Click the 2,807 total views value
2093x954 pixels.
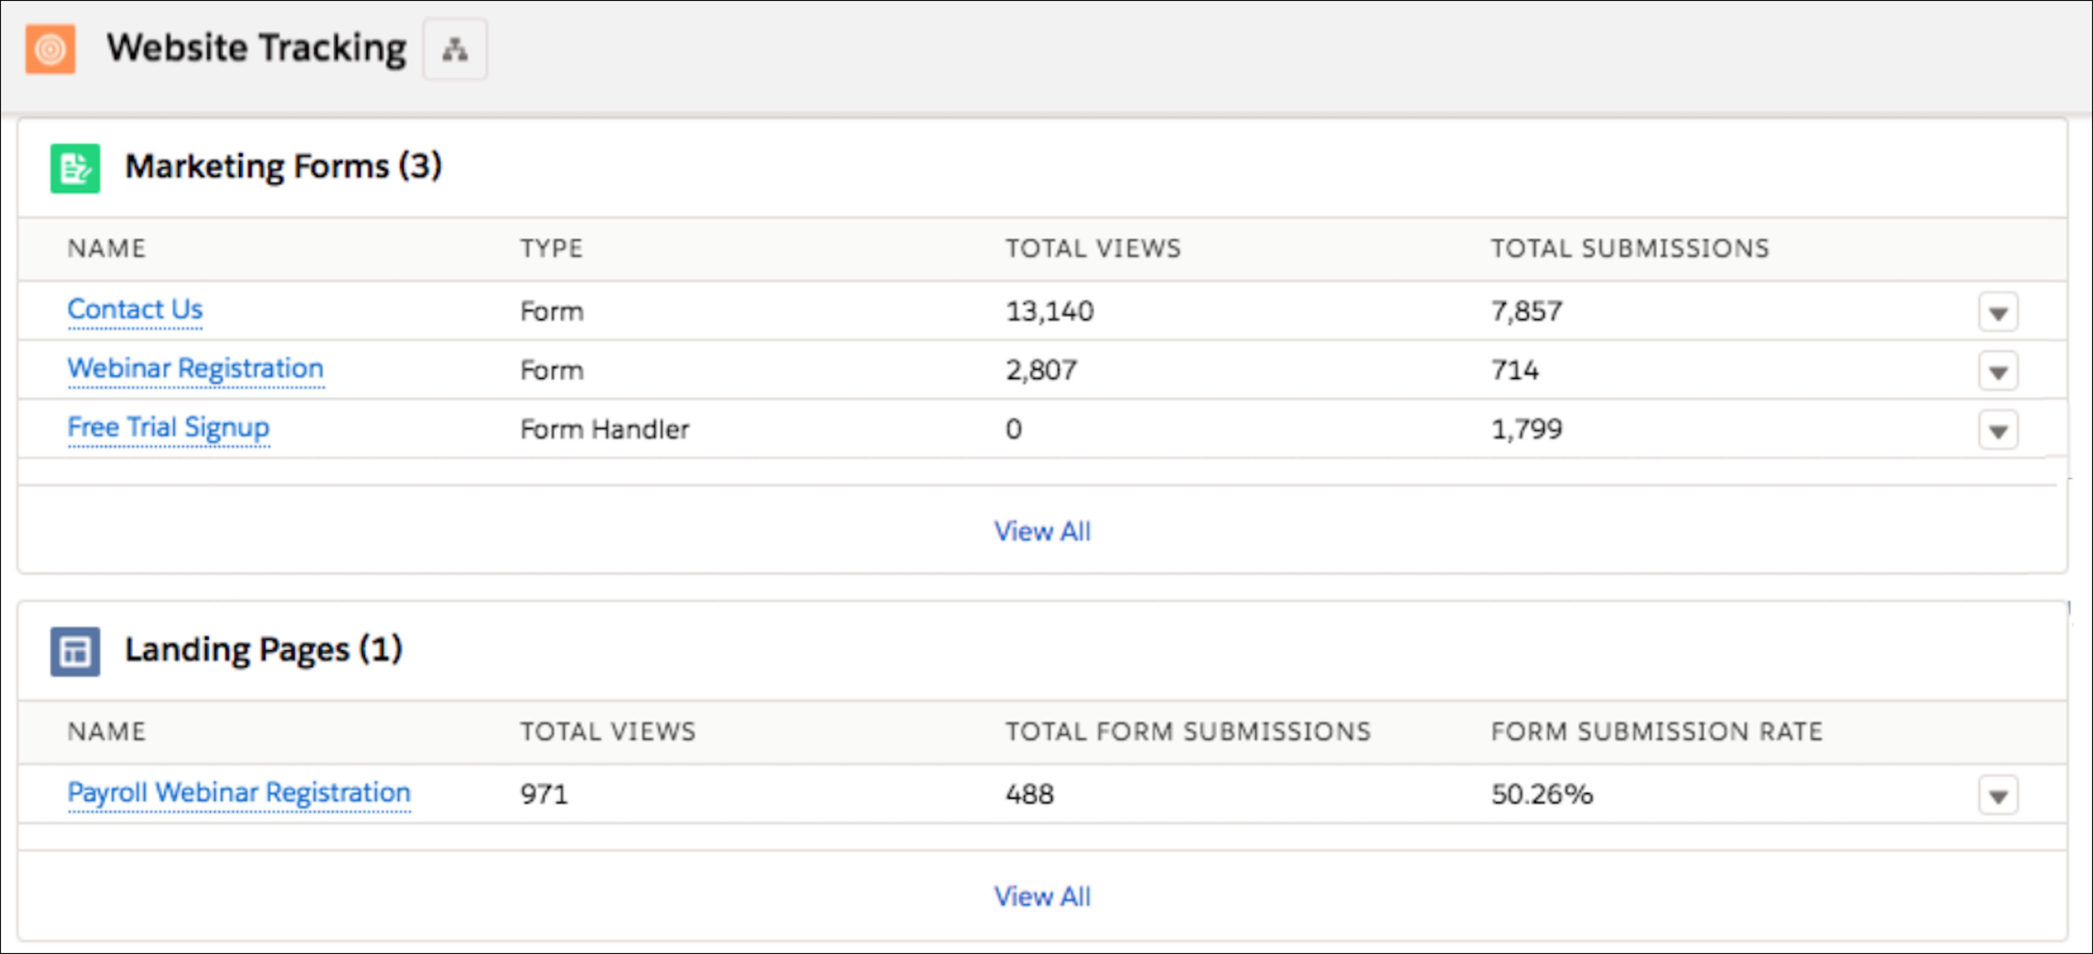point(1041,371)
